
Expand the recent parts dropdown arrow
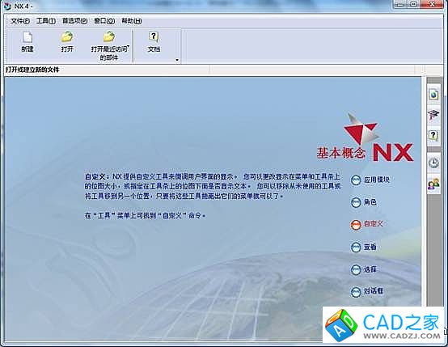pyautogui.click(x=129, y=46)
